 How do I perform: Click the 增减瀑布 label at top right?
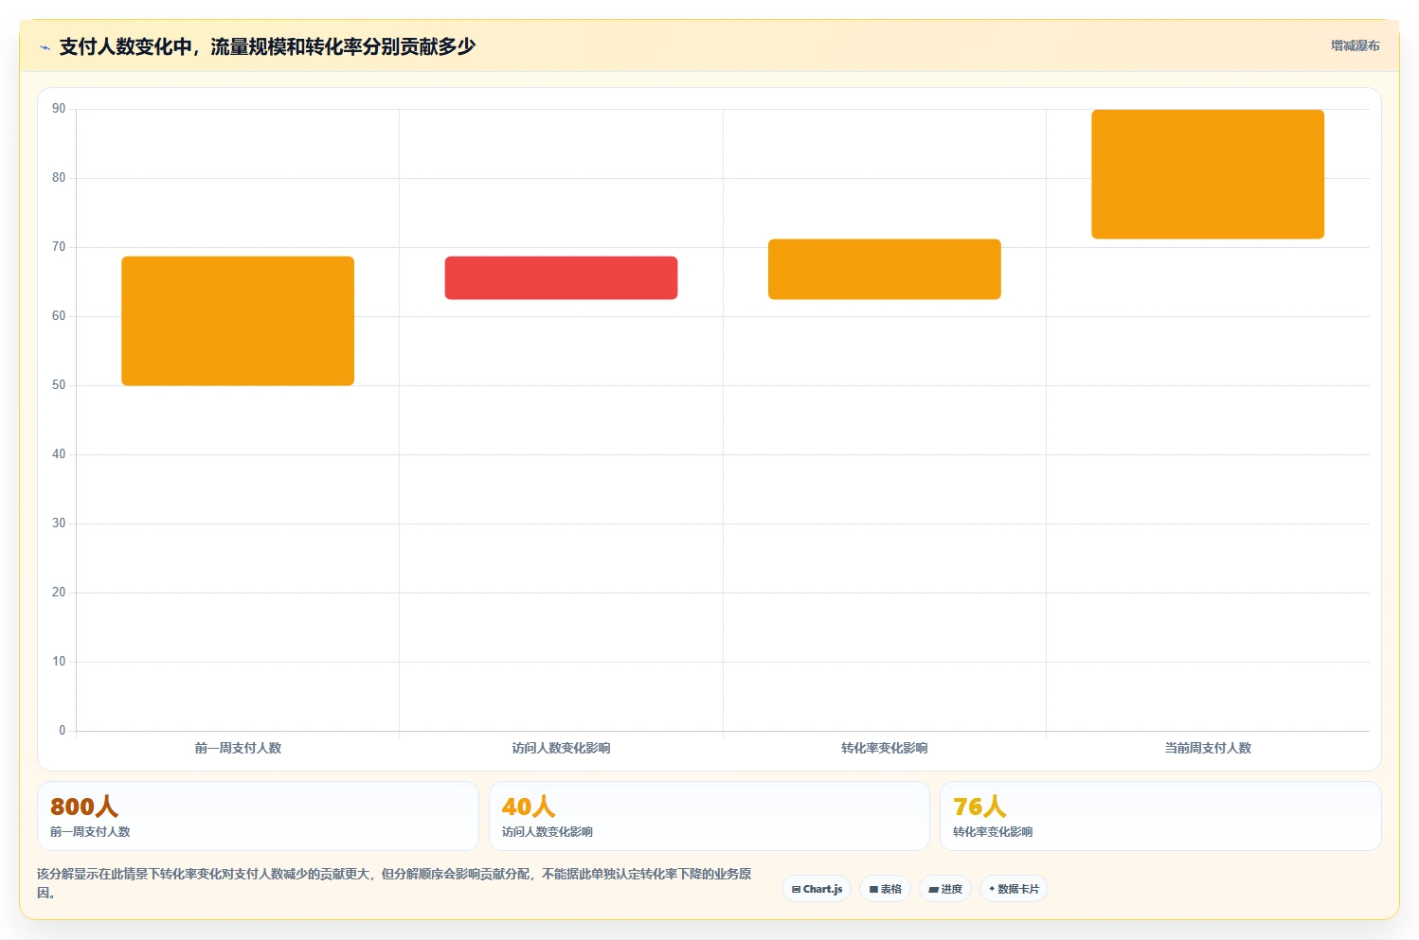coord(1355,45)
